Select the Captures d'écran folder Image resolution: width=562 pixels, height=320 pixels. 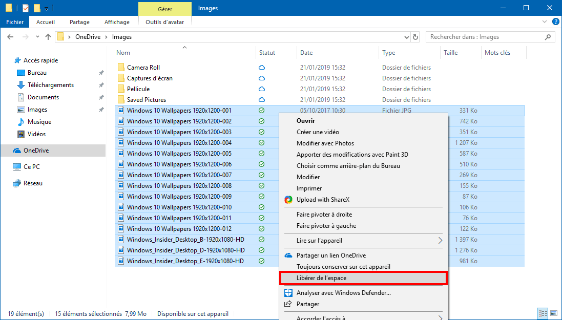(150, 78)
